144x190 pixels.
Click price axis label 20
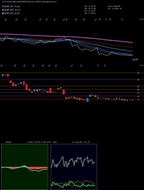[138, 90]
